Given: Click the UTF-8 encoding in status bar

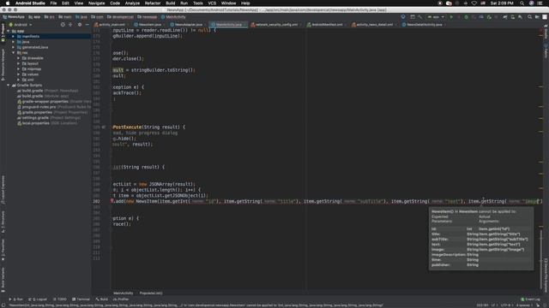Looking at the screenshot, I should coord(506,305).
